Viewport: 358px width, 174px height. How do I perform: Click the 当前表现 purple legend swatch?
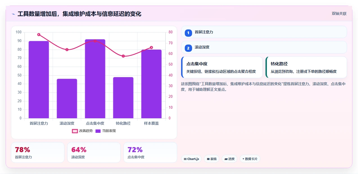point(98,131)
